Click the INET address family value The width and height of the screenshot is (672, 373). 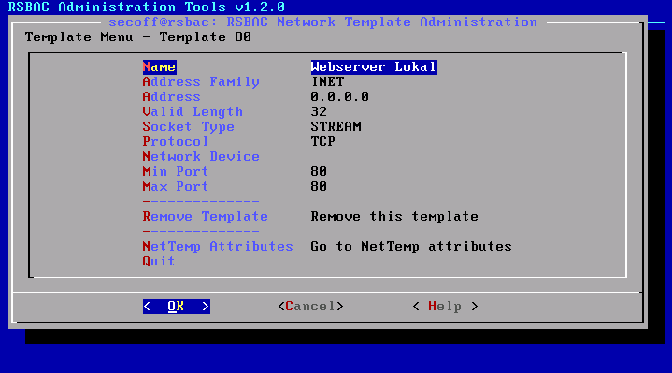pyautogui.click(x=327, y=82)
